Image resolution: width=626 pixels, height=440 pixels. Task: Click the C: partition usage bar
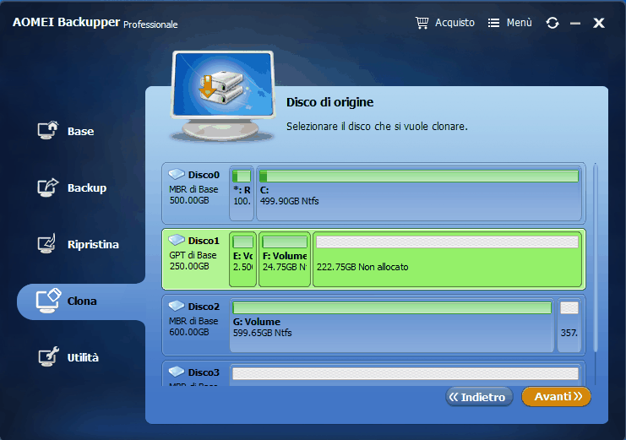[419, 176]
